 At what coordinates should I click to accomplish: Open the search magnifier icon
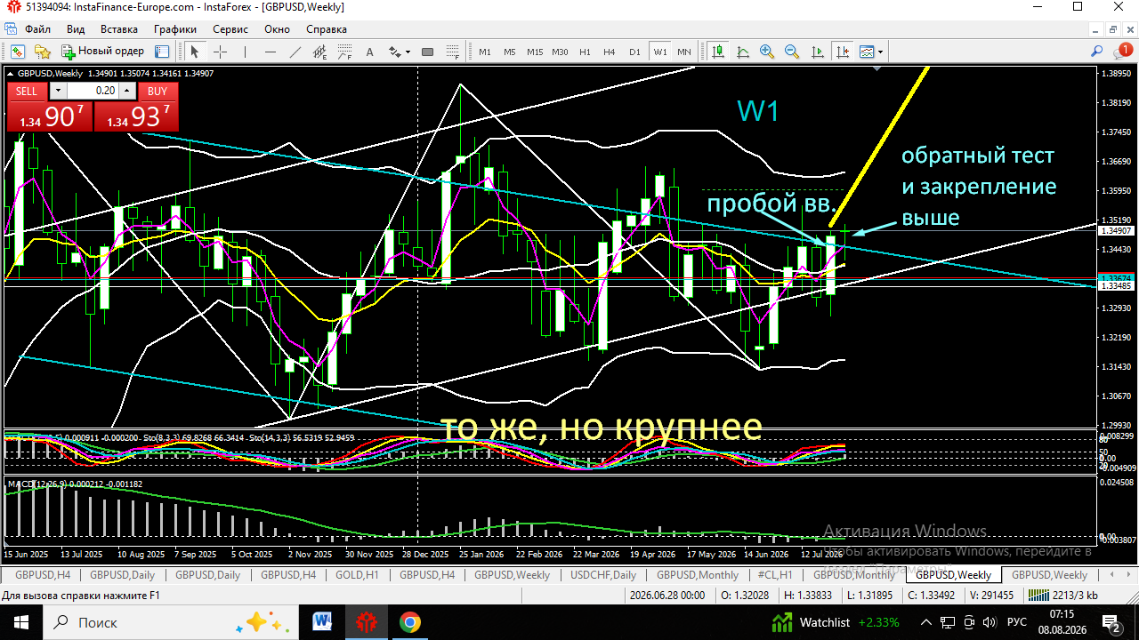(x=1097, y=51)
